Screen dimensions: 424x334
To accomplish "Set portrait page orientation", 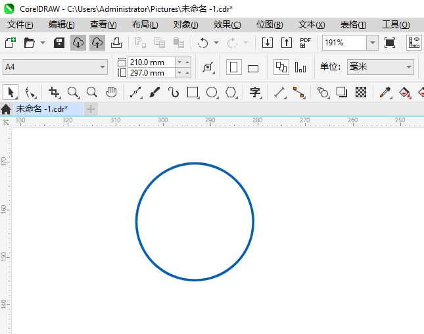I will (x=233, y=67).
